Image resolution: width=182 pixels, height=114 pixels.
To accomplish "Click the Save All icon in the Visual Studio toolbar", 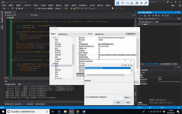I will coord(22,8).
